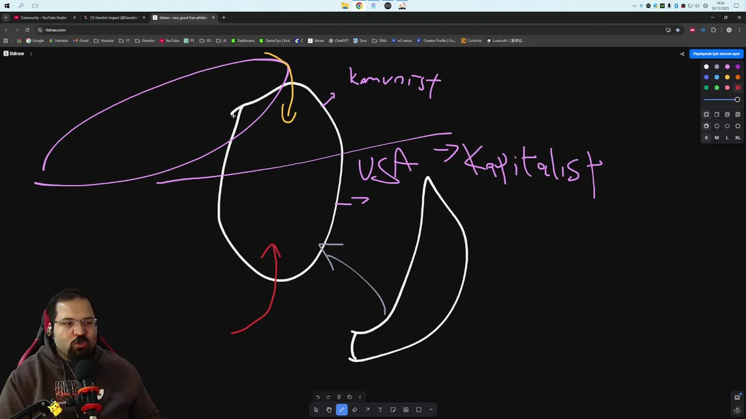This screenshot has width=746, height=419.
Task: Undo the last drawing action
Action: point(318,397)
